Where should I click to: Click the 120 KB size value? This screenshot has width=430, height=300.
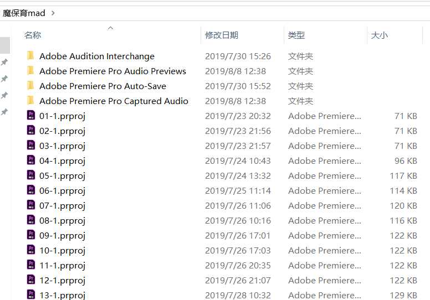pyautogui.click(x=403, y=205)
